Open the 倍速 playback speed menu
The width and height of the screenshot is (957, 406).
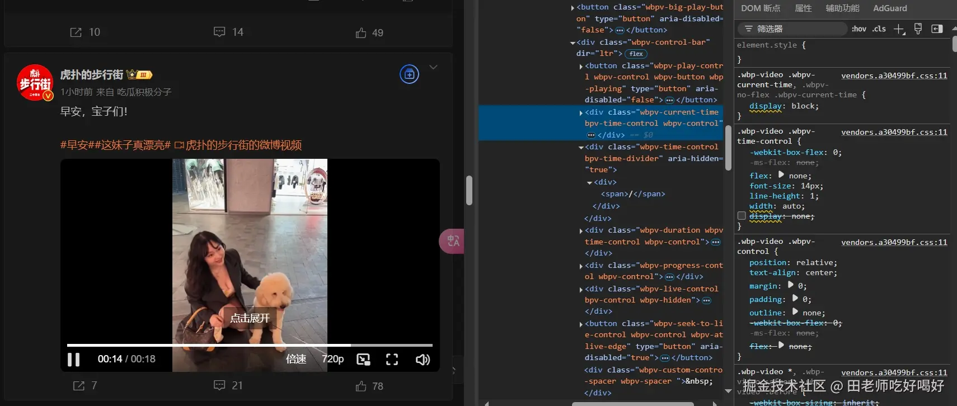click(x=296, y=359)
